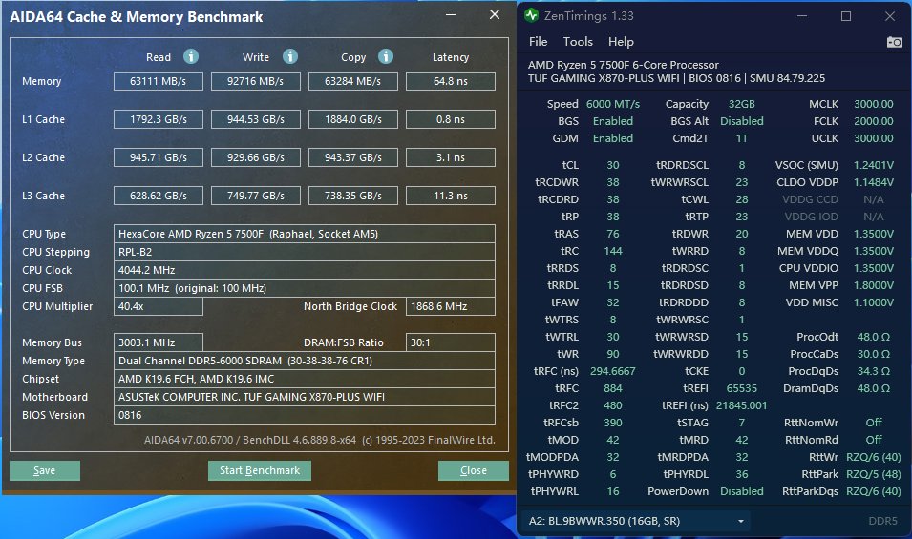Click Memory Read value 63111 MB/s

(159, 81)
